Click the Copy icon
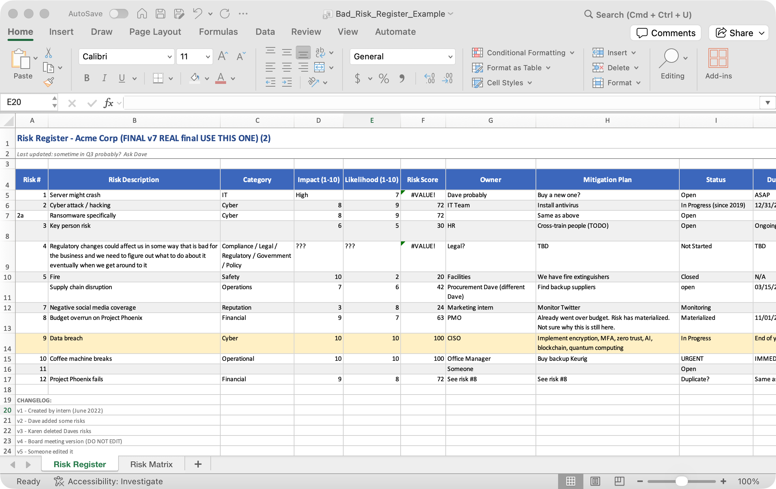This screenshot has height=489, width=776. (x=48, y=68)
